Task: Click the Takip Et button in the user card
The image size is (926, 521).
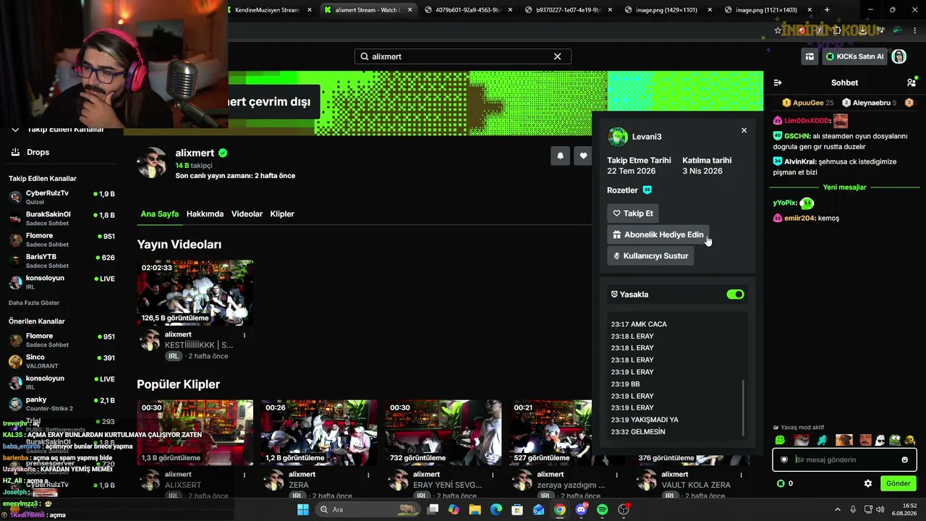Action: pyautogui.click(x=633, y=213)
